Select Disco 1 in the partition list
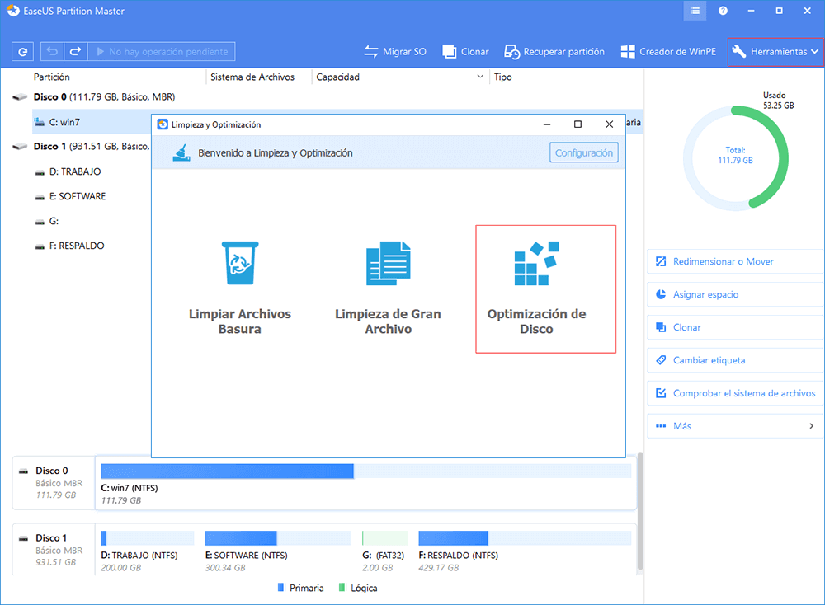This screenshot has width=825, height=605. (91, 146)
